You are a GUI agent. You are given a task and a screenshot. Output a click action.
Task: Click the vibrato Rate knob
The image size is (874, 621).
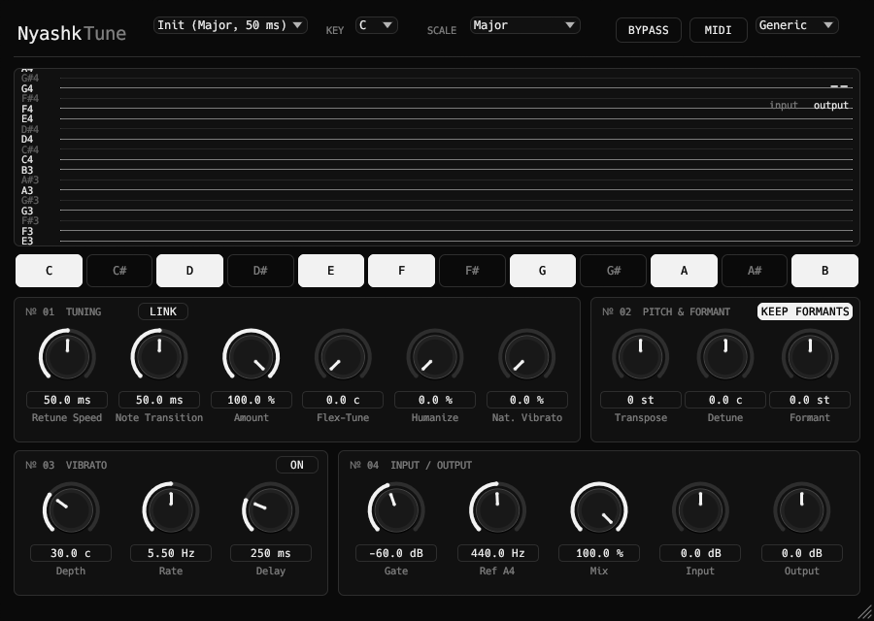(x=171, y=509)
